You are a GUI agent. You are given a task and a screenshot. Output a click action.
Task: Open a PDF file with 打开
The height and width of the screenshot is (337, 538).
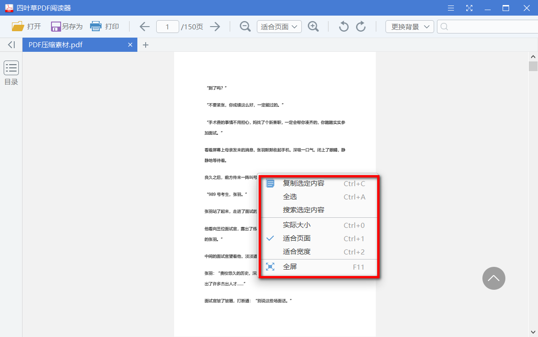tap(26, 26)
